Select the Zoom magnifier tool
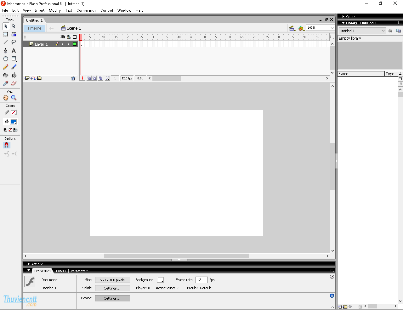This screenshot has width=403, height=310. 14,98
